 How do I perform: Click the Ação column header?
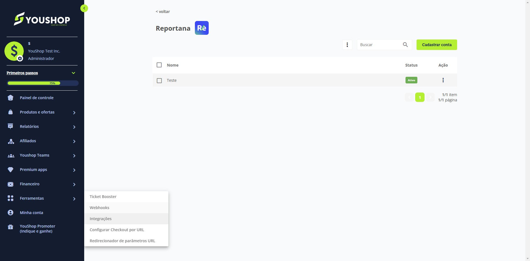(x=443, y=65)
